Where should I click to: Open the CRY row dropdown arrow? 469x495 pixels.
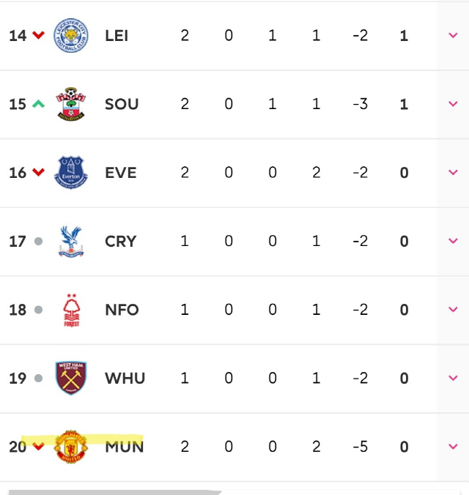coord(453,242)
